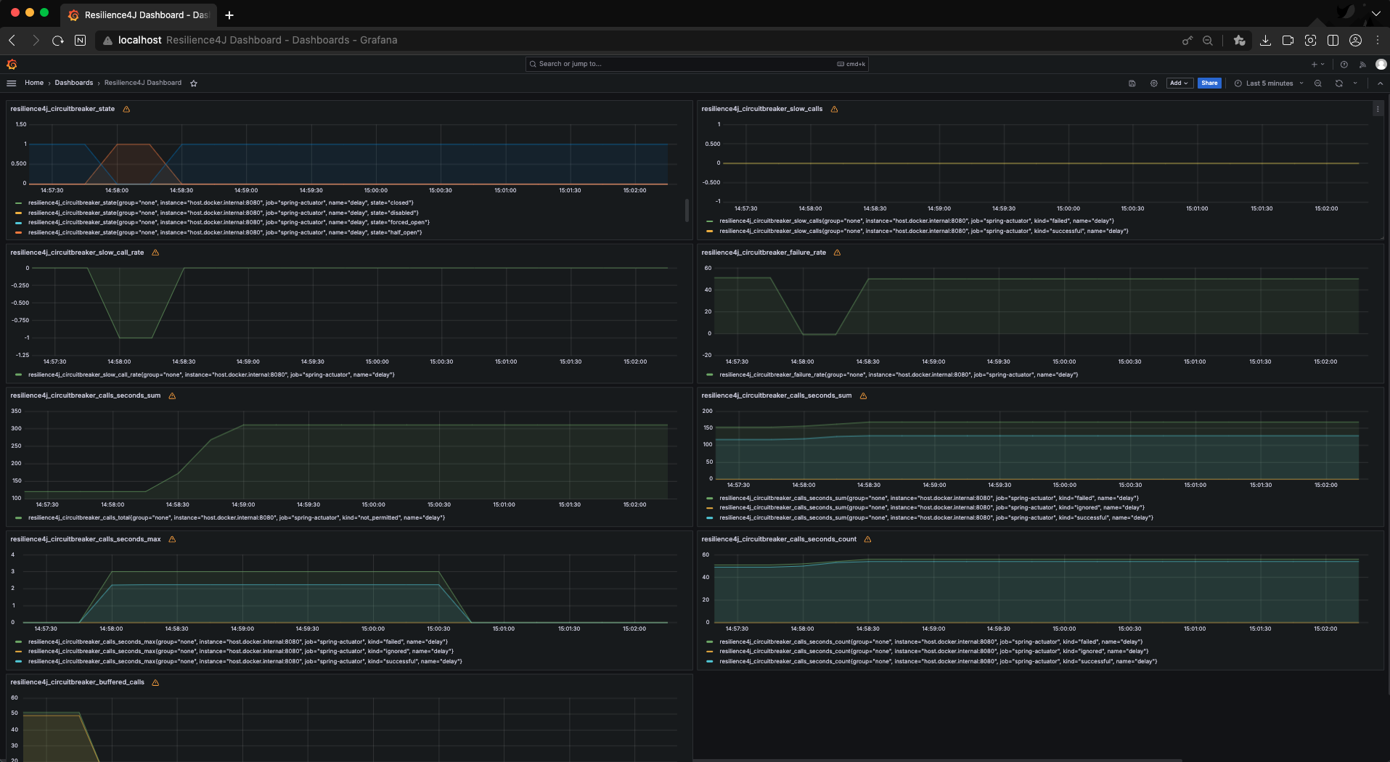Click Resilience4J Dashboard breadcrumb

(x=143, y=83)
